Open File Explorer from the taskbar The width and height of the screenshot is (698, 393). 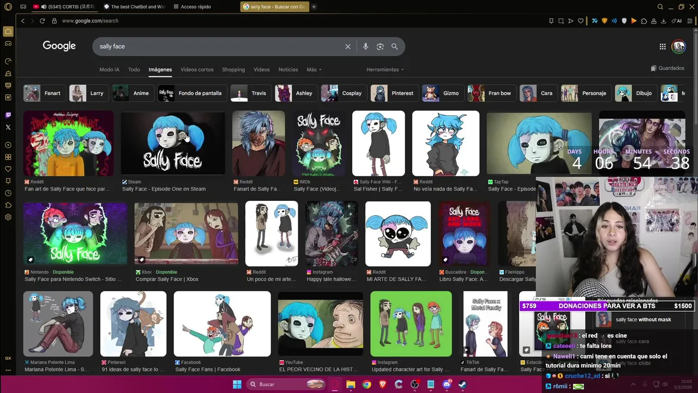pos(351,384)
